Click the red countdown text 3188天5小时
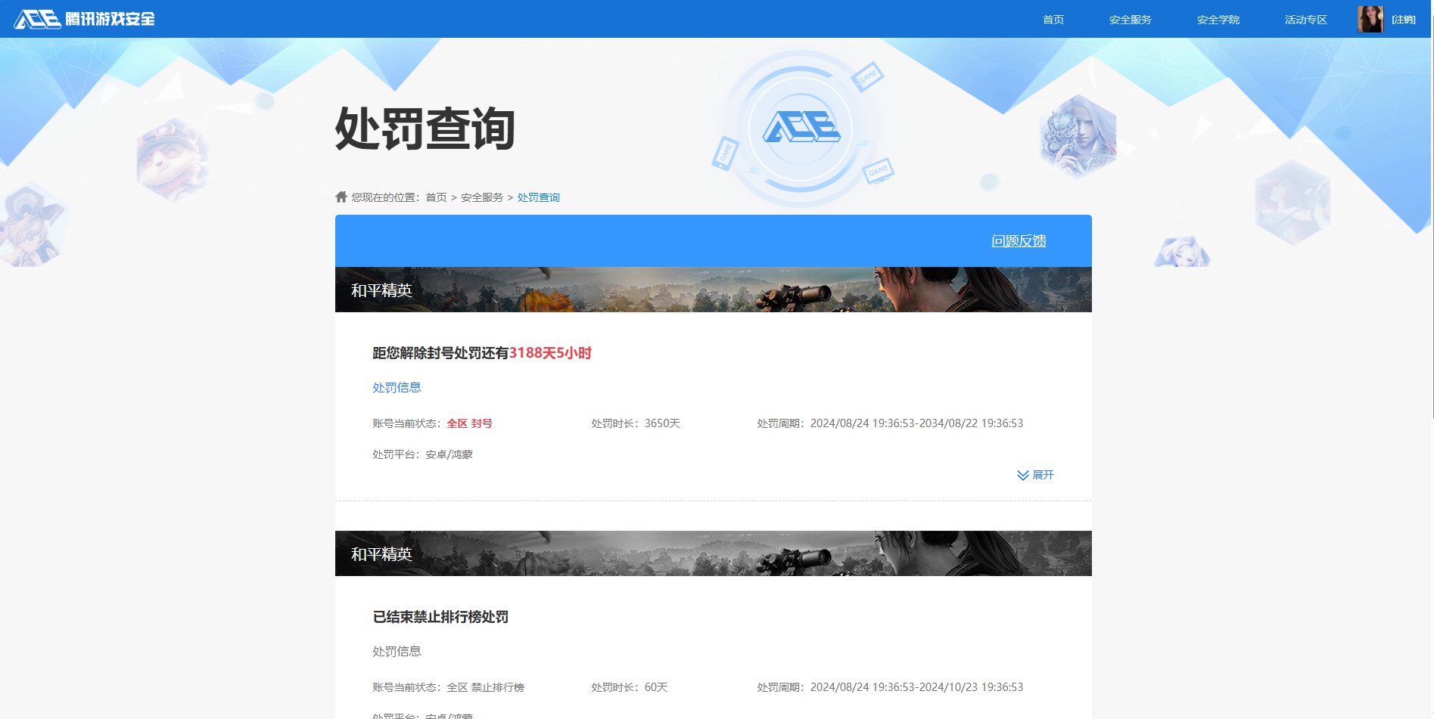 click(550, 353)
